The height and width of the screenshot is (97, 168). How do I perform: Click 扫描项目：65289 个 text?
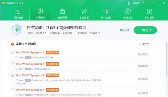coord(89,33)
